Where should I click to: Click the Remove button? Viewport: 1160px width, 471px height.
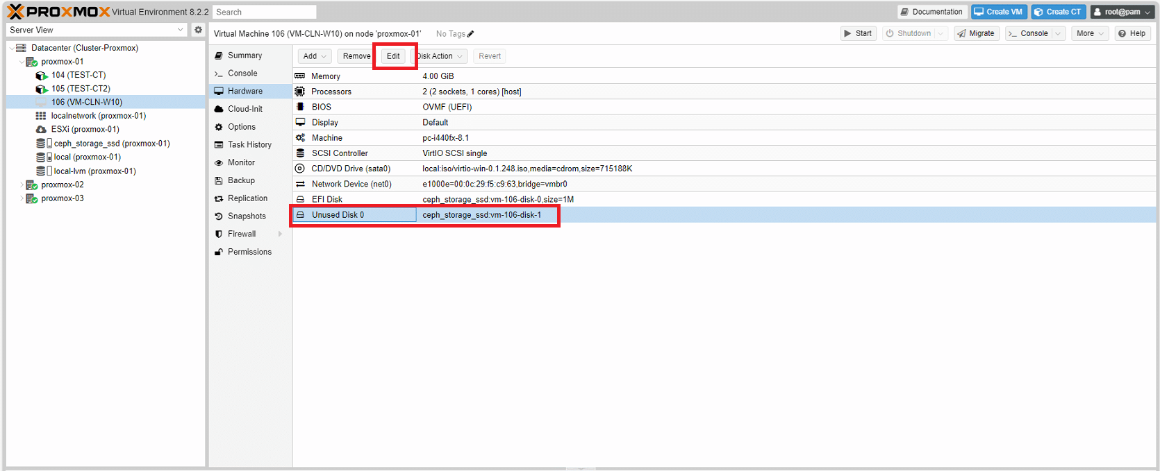[x=356, y=56]
